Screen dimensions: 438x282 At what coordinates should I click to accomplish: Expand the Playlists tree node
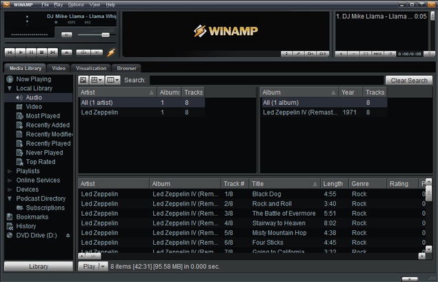click(x=10, y=171)
